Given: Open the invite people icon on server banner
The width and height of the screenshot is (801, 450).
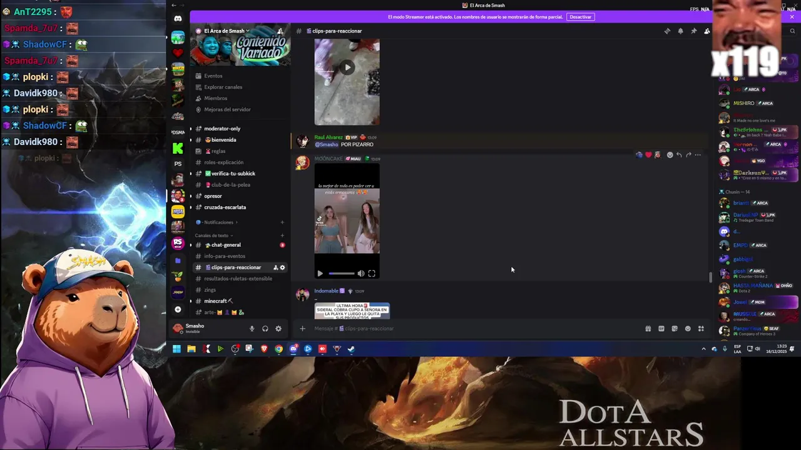Looking at the screenshot, I should coord(280,31).
